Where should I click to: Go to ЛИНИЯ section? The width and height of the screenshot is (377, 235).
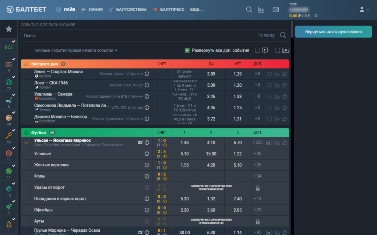(92, 10)
